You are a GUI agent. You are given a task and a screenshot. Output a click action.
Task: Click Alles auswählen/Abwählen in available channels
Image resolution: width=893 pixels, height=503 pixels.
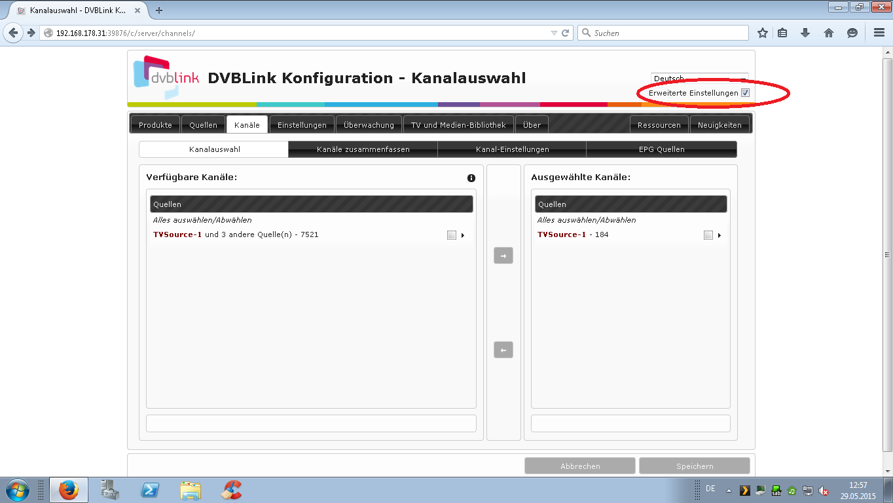click(202, 220)
